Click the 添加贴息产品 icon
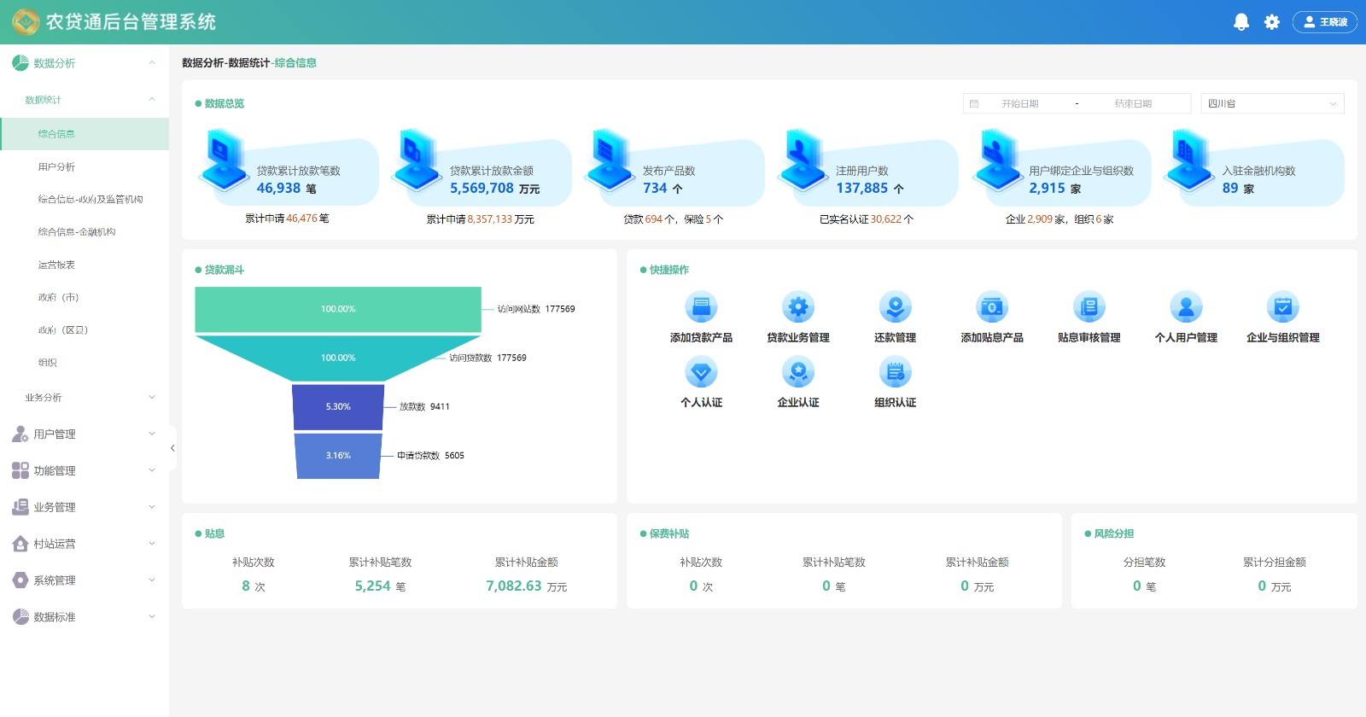1366x717 pixels. (x=992, y=306)
